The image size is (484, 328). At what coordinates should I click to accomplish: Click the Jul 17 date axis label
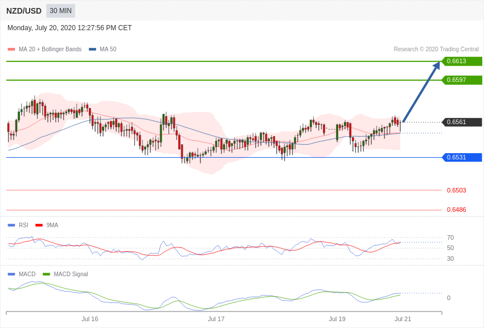216,319
